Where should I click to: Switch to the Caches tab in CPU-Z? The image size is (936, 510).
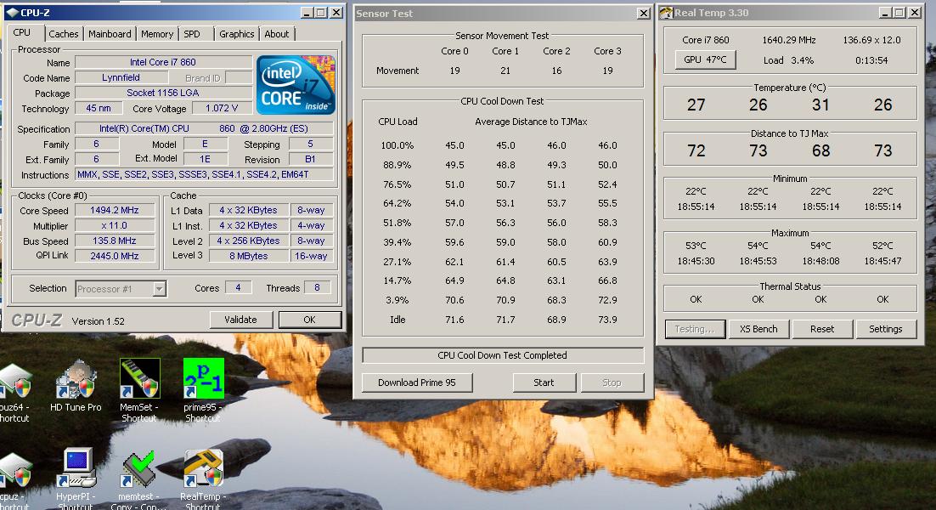(63, 34)
